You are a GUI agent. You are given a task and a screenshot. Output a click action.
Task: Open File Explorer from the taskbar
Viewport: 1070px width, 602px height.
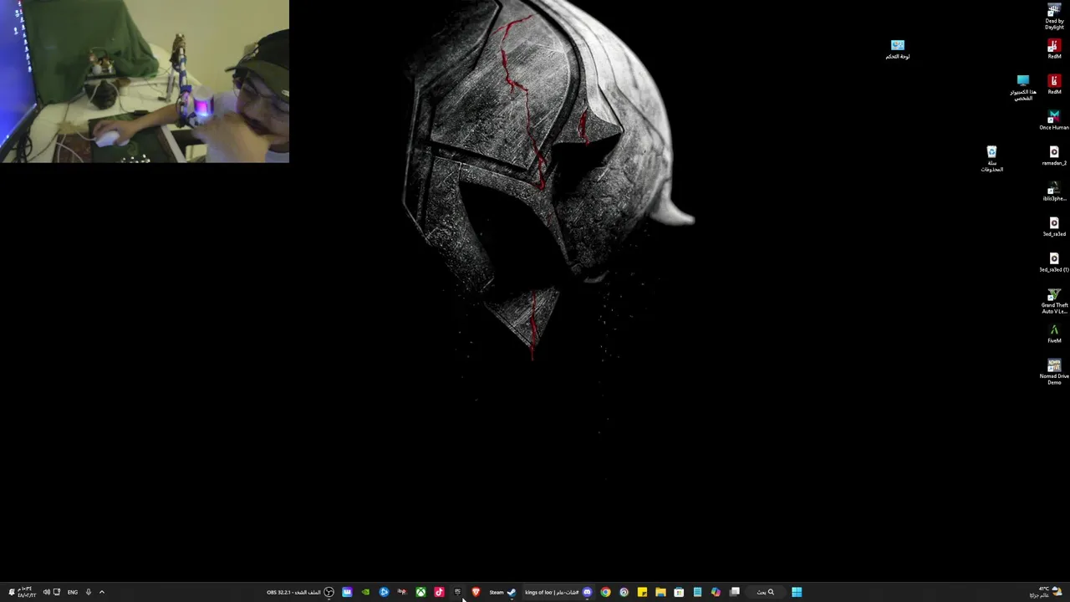[x=660, y=592]
